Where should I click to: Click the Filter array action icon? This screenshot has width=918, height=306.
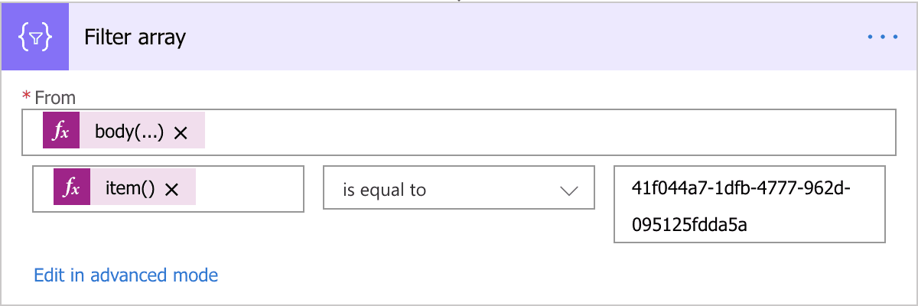(x=34, y=37)
